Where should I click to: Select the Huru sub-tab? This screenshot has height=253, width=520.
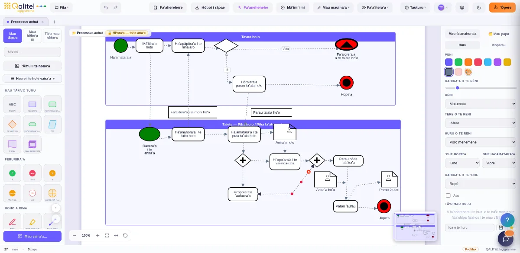(462, 45)
